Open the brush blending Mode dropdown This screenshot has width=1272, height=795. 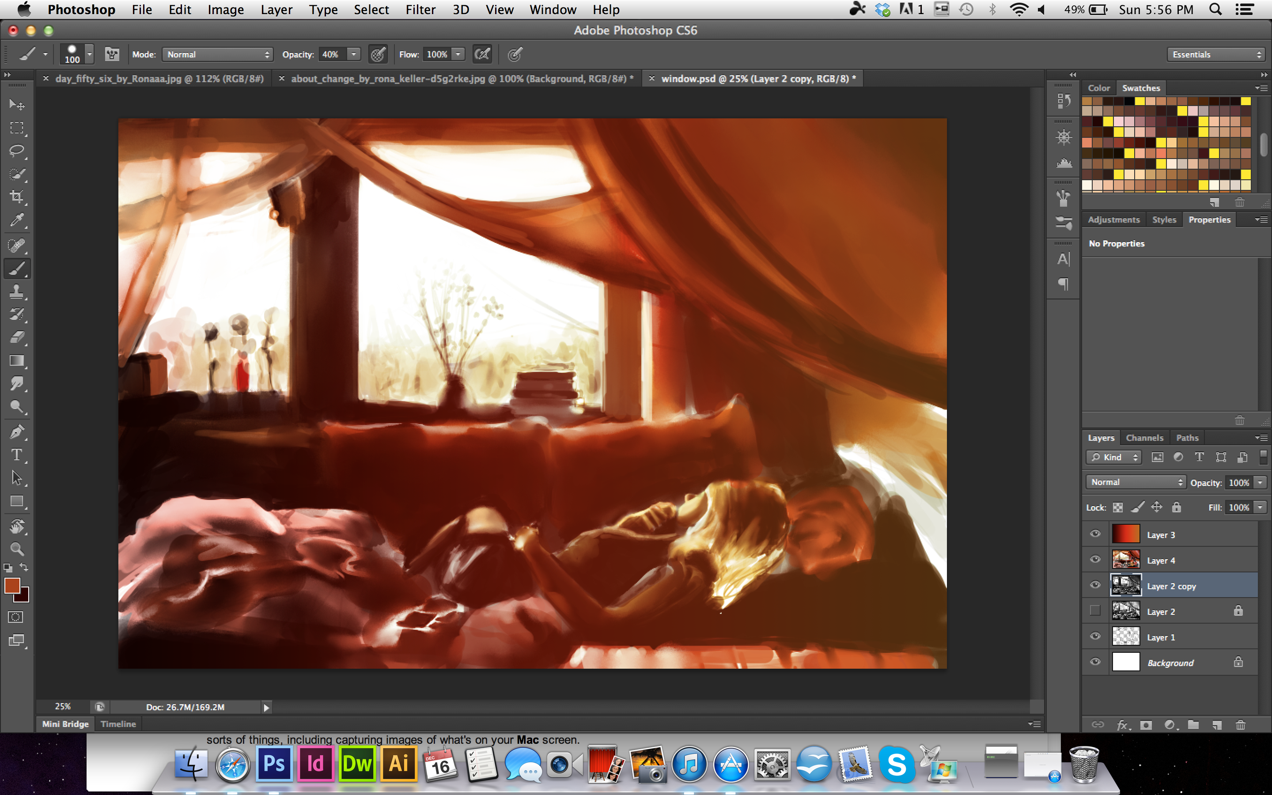coord(217,54)
